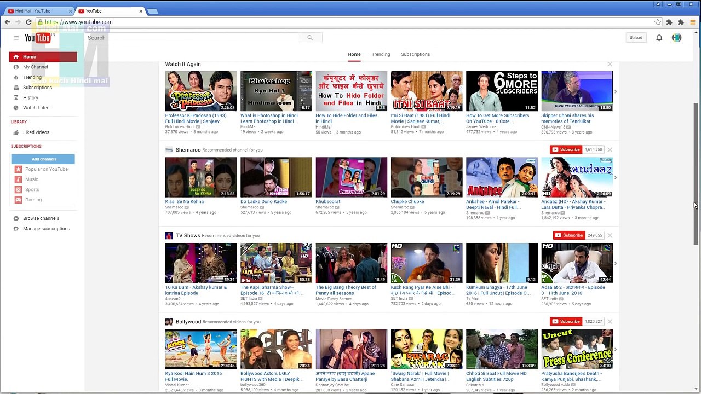Click the YouTube search field
The image size is (701, 394).
192,38
